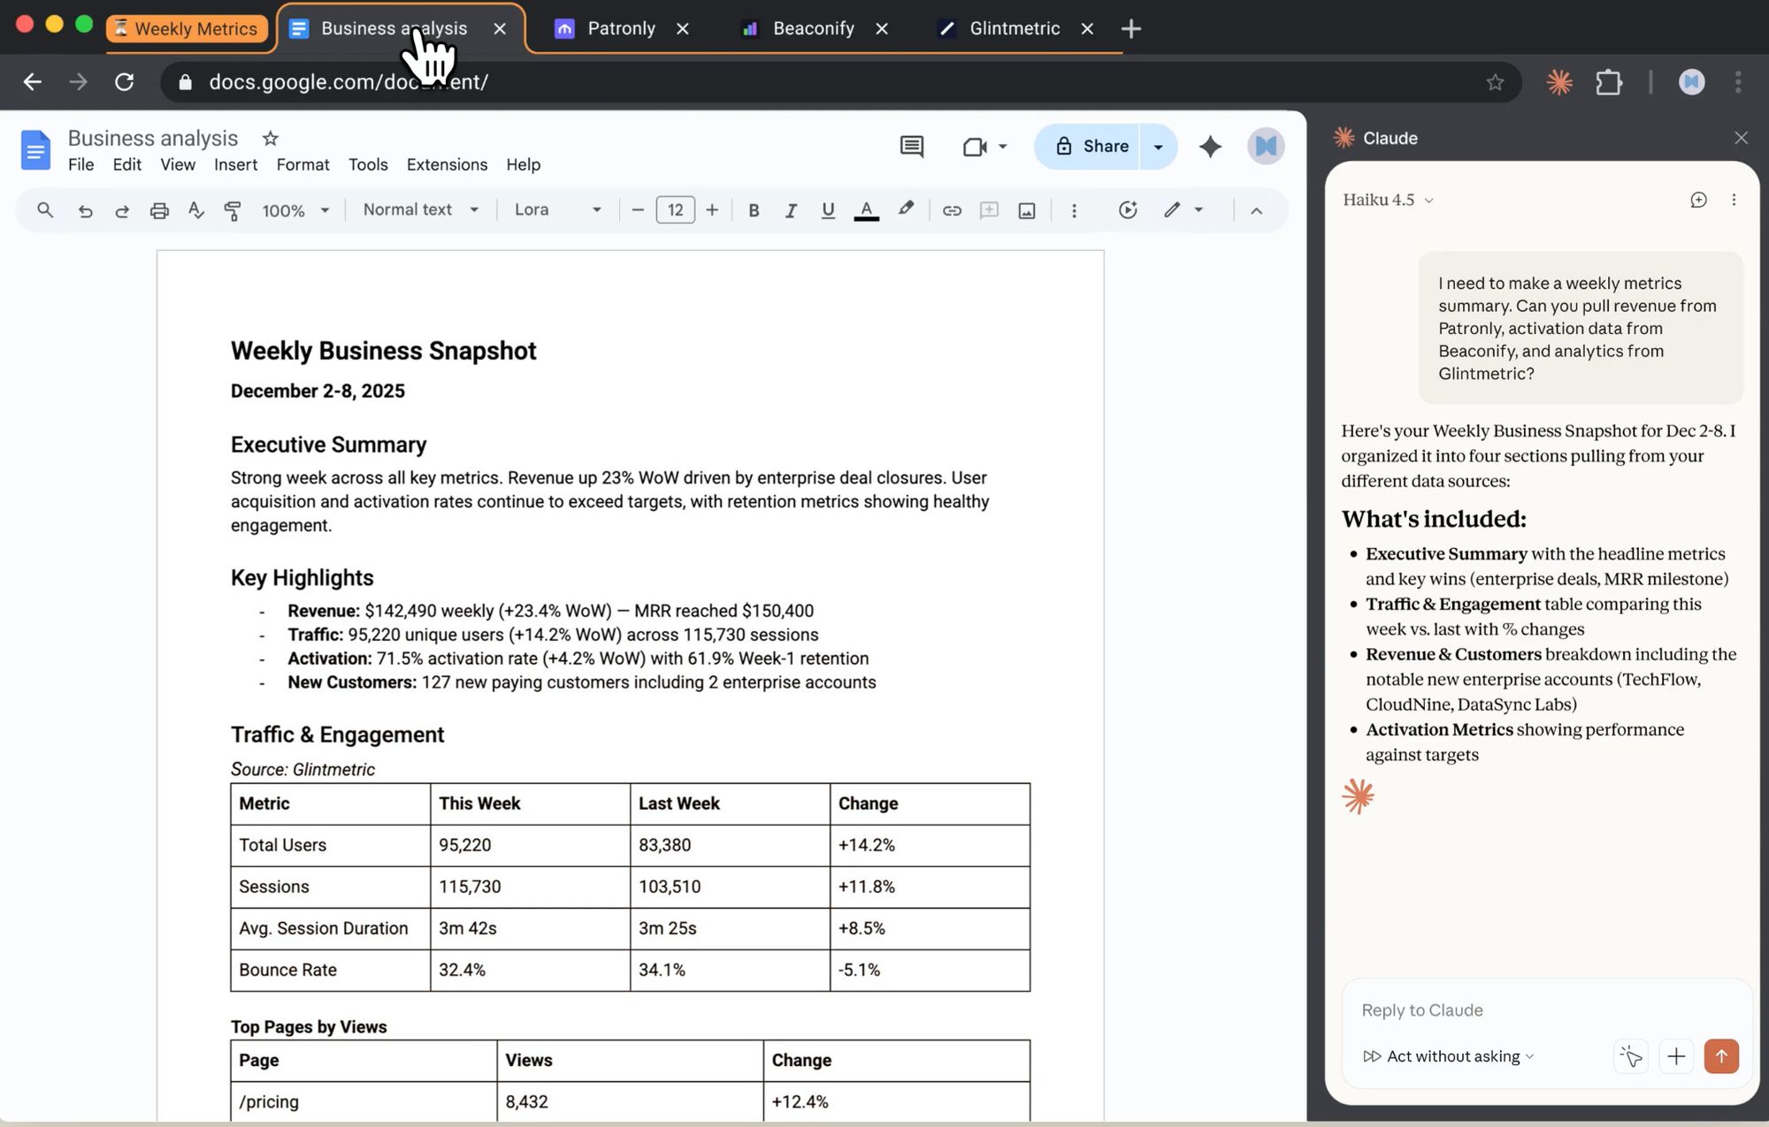This screenshot has height=1127, width=1769.
Task: Open the Format menu
Action: point(302,164)
